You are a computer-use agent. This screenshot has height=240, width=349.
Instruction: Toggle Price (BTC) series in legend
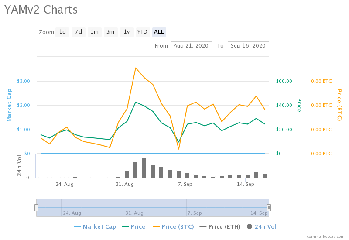(x=173, y=227)
